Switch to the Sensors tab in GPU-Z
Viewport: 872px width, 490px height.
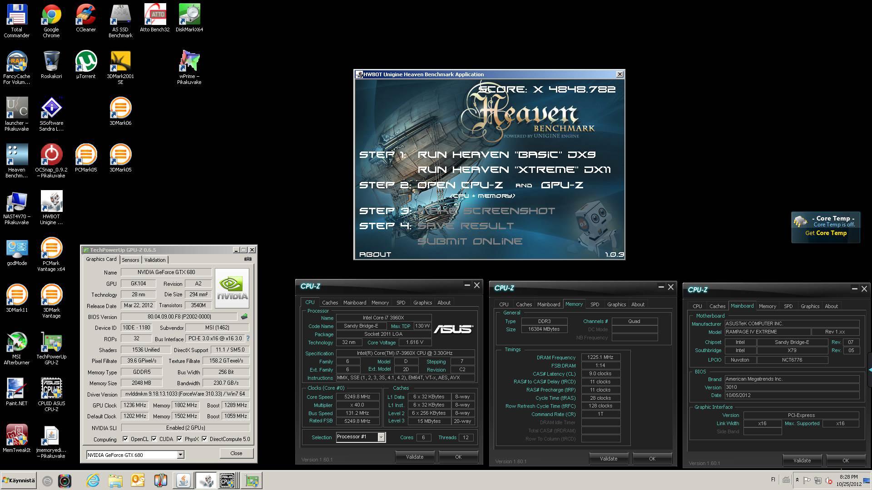pos(130,260)
